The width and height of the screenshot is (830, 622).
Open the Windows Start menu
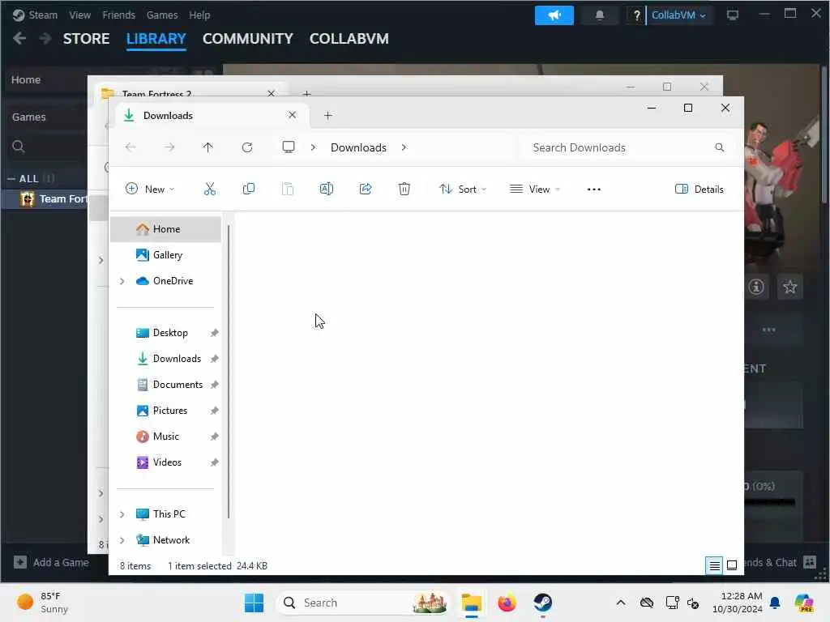(254, 603)
